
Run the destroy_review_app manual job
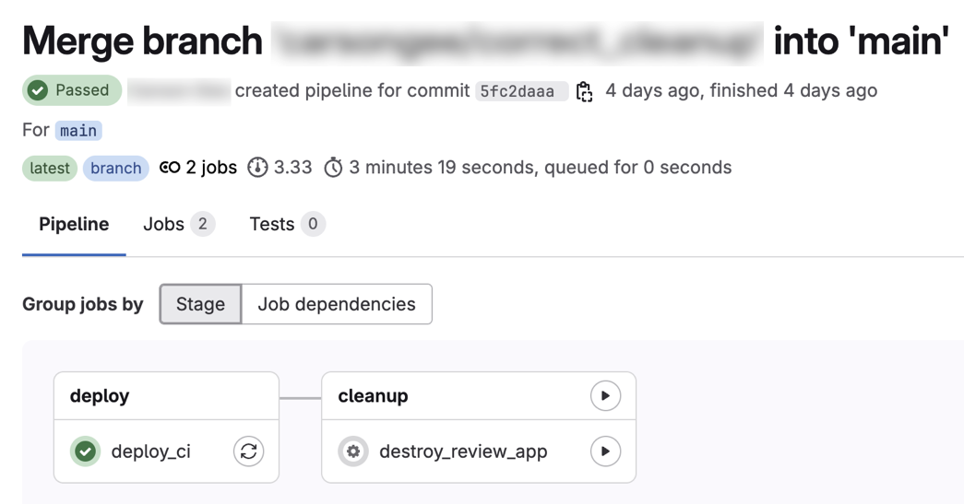coord(605,451)
